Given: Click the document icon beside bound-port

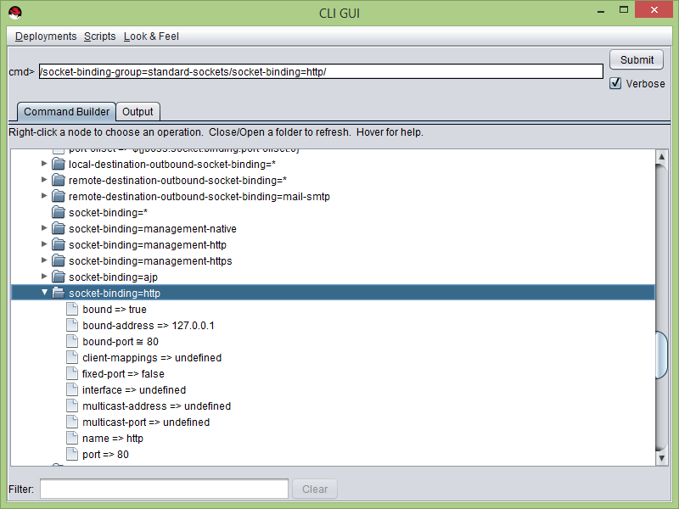Looking at the screenshot, I should [x=72, y=341].
